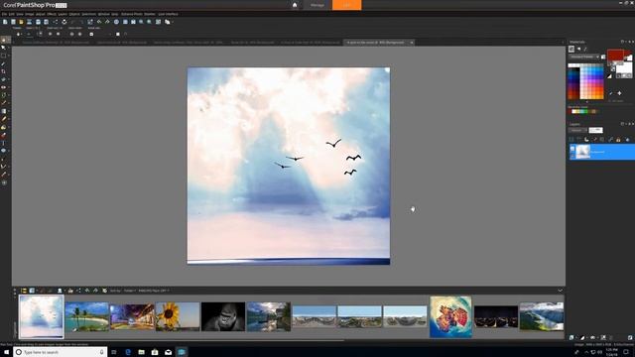Open the Selections menu
Image resolution: width=635 pixels, height=357 pixels.
coord(89,14)
